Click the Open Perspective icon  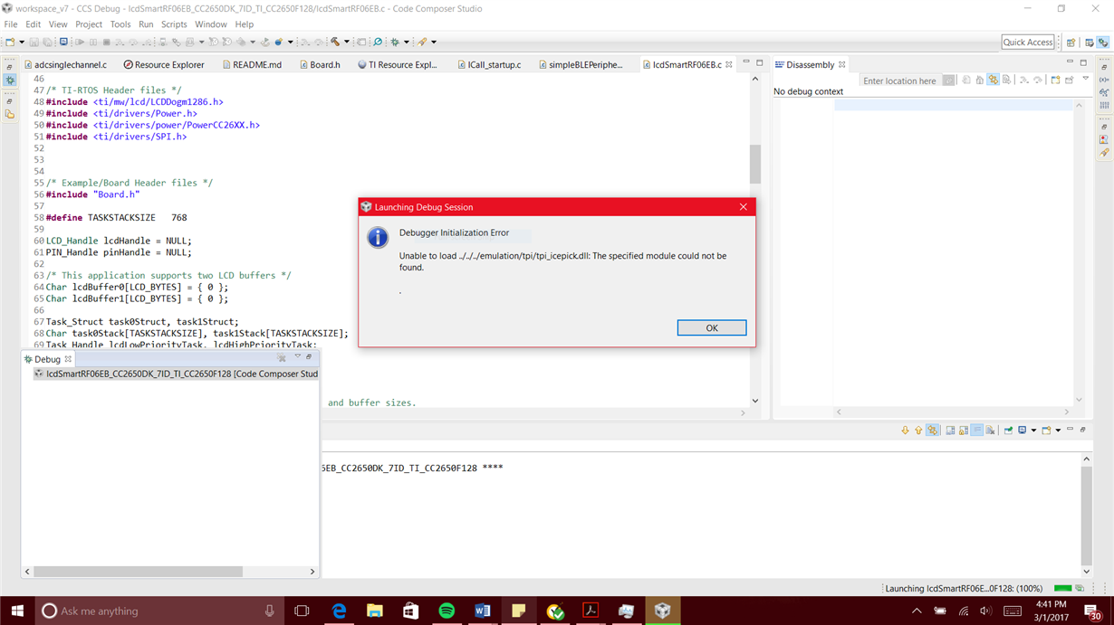(x=1071, y=42)
